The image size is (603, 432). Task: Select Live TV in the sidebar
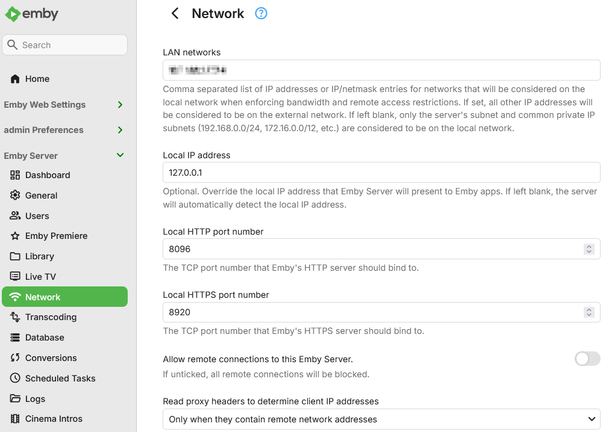point(40,277)
